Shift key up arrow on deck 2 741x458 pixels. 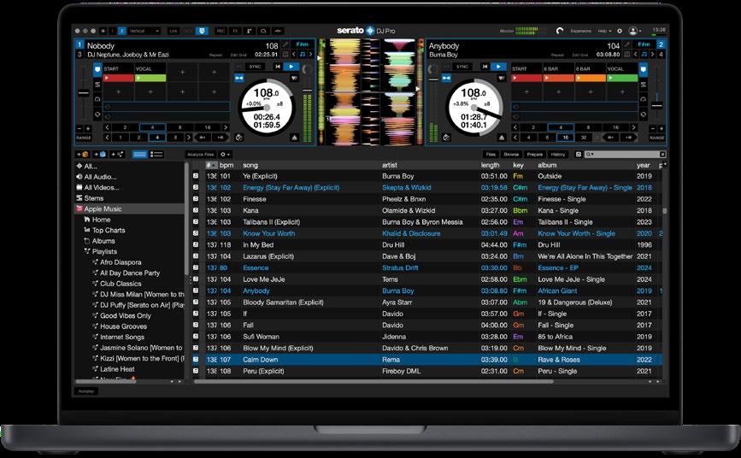(652, 55)
